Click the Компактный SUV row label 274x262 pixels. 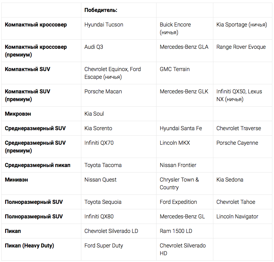tap(27, 69)
